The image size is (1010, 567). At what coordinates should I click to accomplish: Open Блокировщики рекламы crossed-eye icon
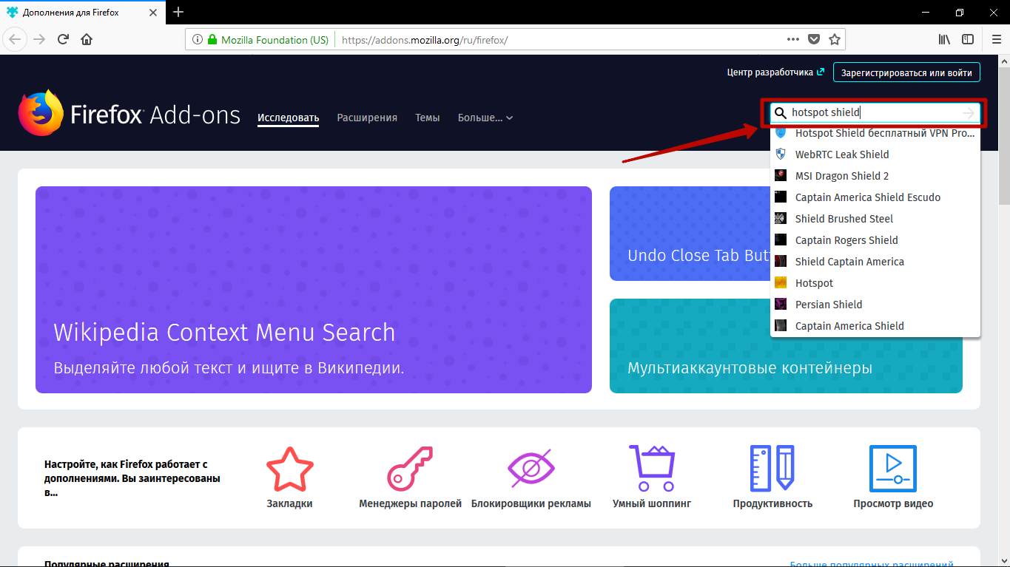[531, 469]
